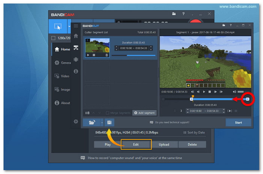Increase the player start time stepper up arrow
Viewport: 263px width, 174px height.
pyautogui.click(x=188, y=110)
